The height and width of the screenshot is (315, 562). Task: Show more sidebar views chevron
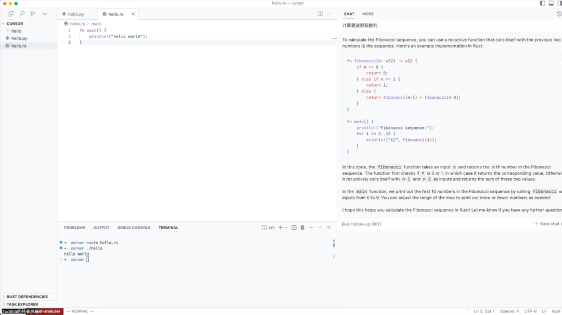(45, 14)
